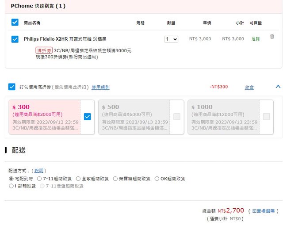Click the 回賣場選購 link
Image resolution: width=283 pixels, height=233 pixels.
pos(263,211)
